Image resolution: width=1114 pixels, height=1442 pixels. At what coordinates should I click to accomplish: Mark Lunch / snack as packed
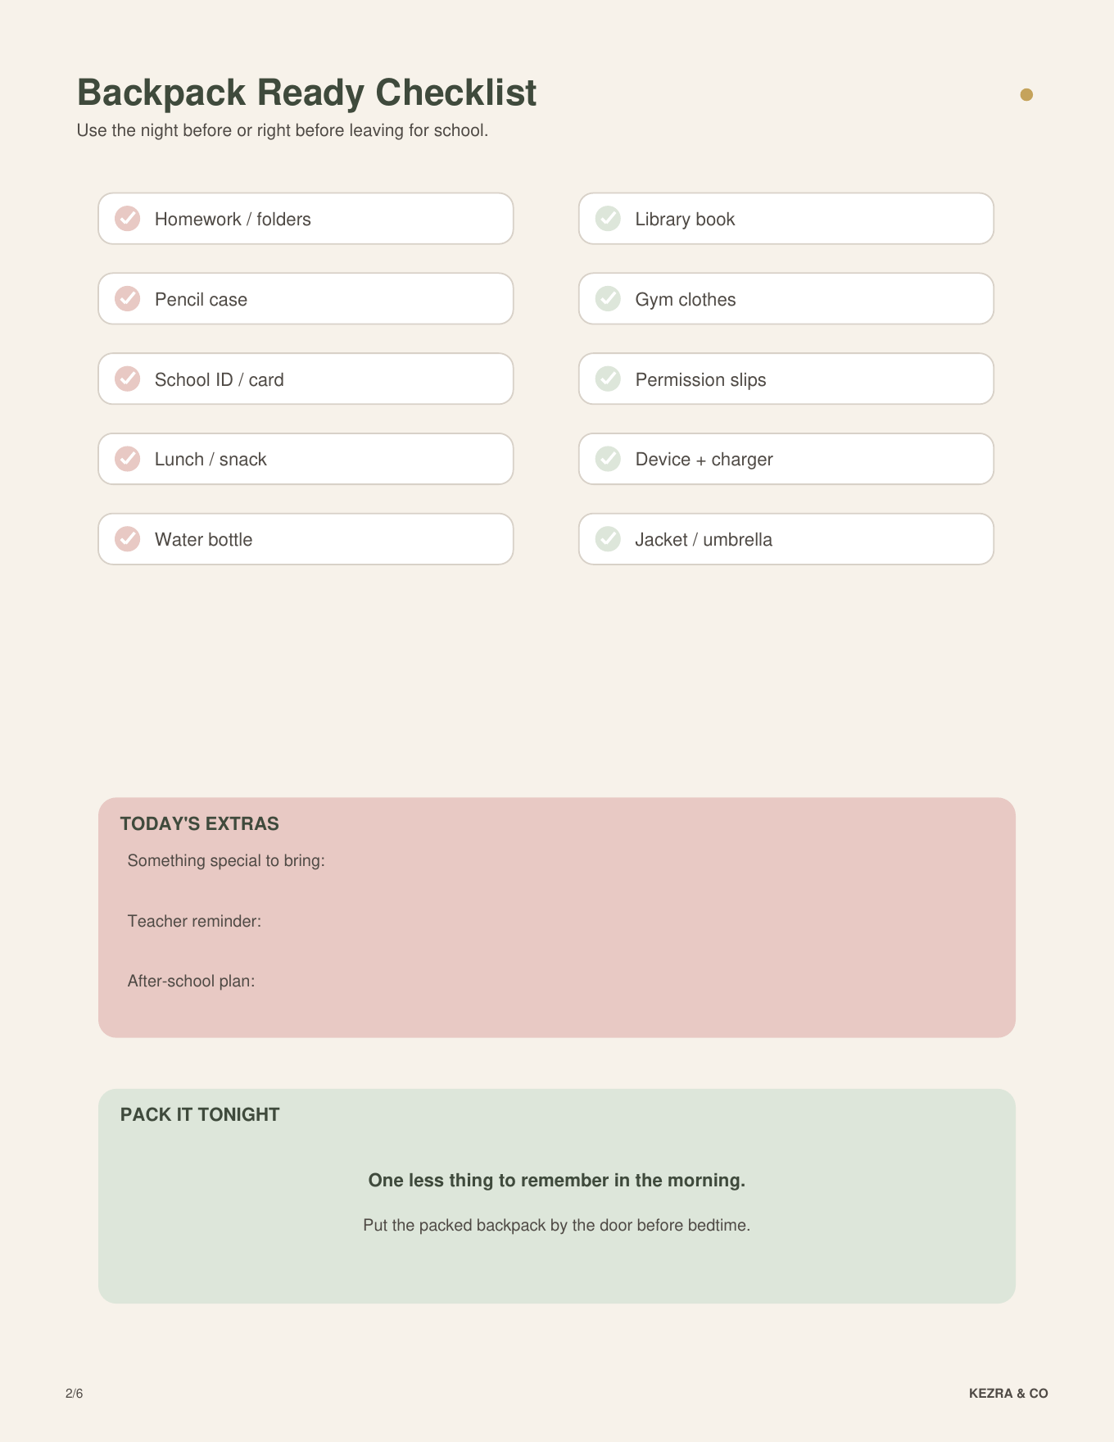[x=127, y=459]
